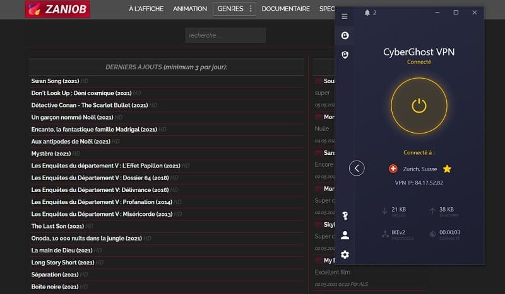Open the privacy shield sidebar icon
Screen dimensions: 505x294
(345, 55)
